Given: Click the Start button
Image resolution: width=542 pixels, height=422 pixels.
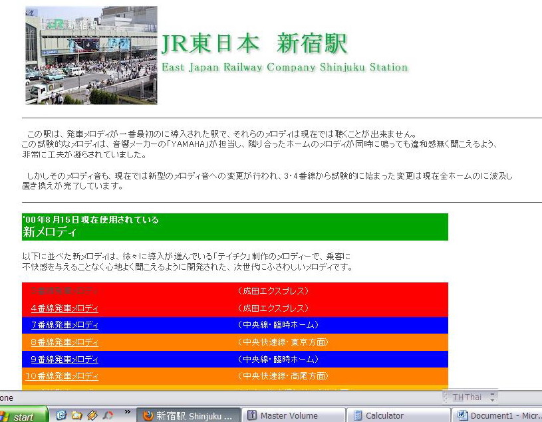Looking at the screenshot, I should pyautogui.click(x=23, y=415).
